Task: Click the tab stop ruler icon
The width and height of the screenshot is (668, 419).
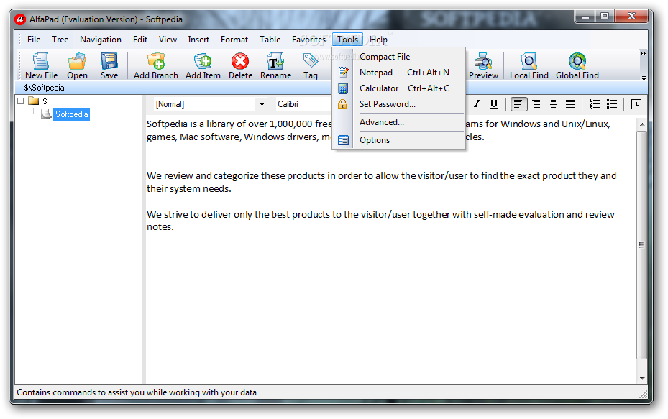Action: pyautogui.click(x=636, y=104)
